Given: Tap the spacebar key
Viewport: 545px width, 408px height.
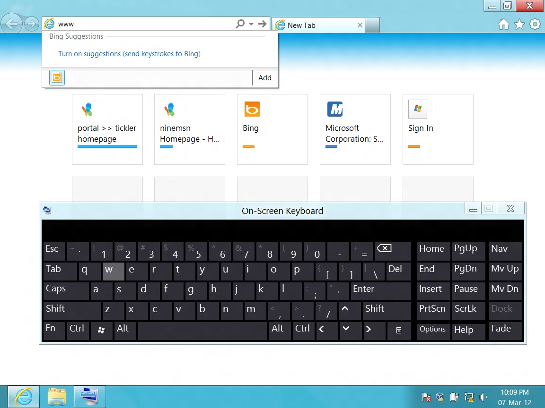Looking at the screenshot, I should pyautogui.click(x=202, y=331).
